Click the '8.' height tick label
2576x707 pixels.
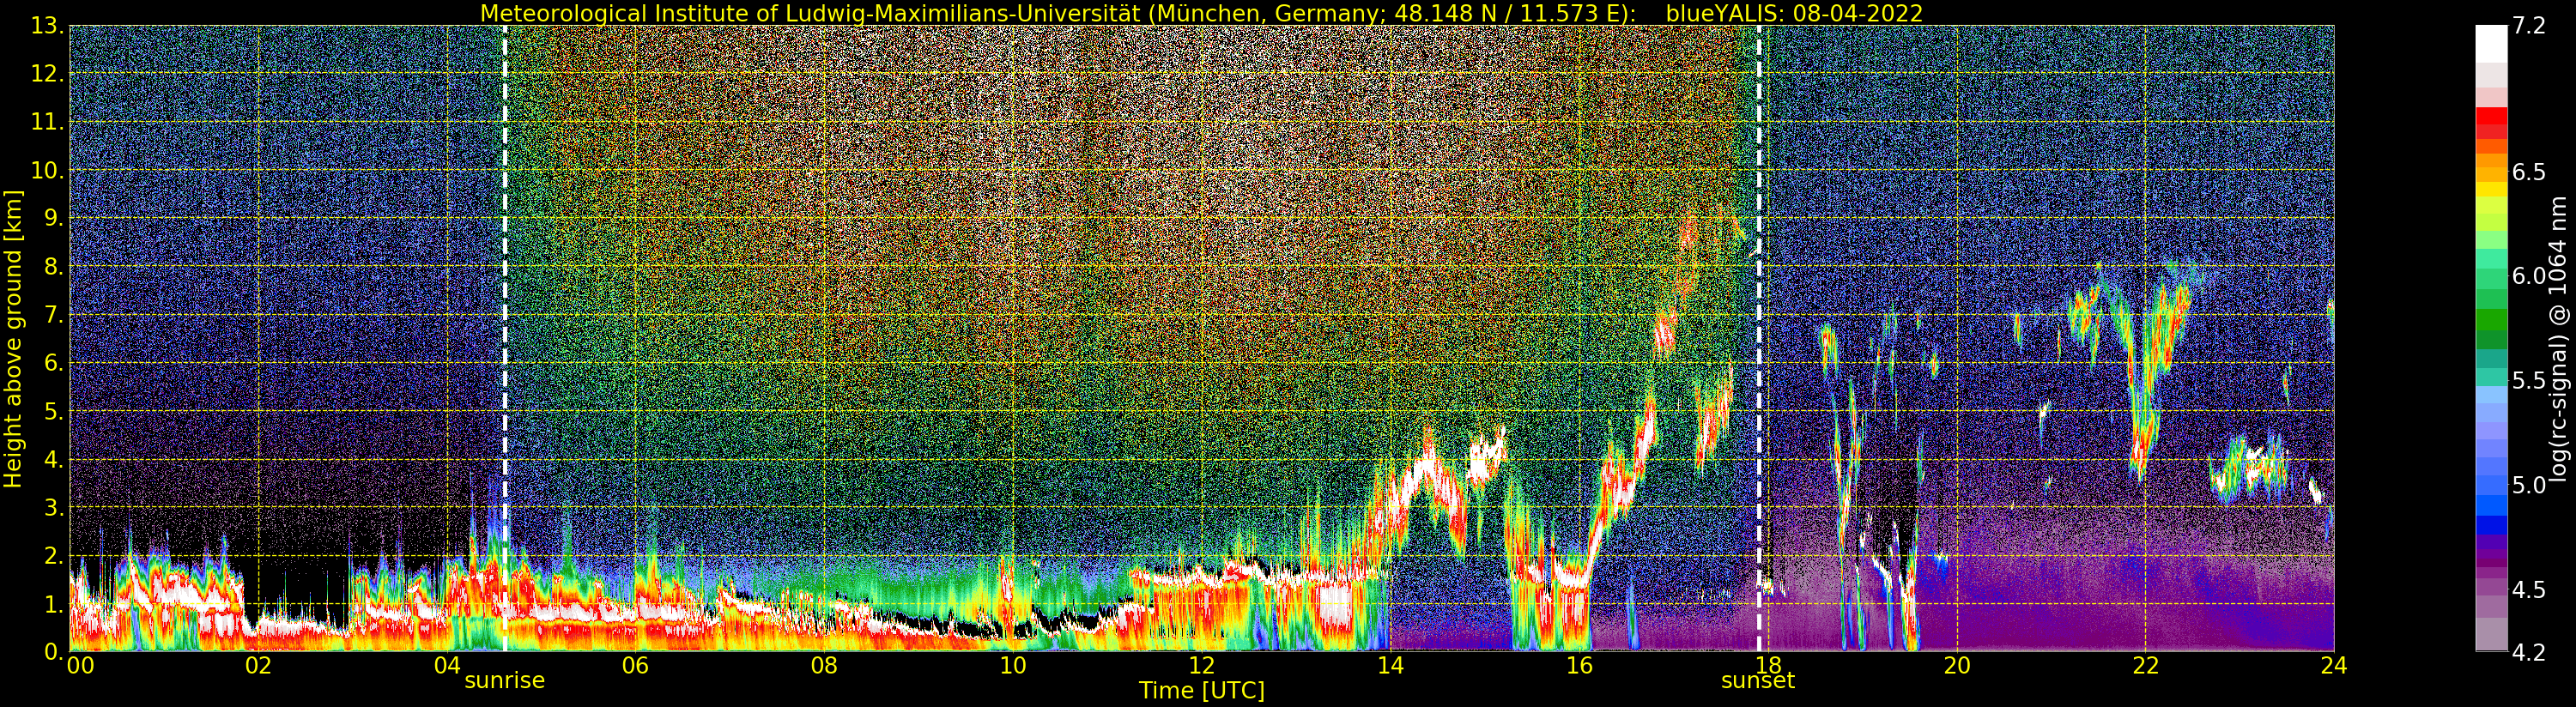pyautogui.click(x=54, y=266)
